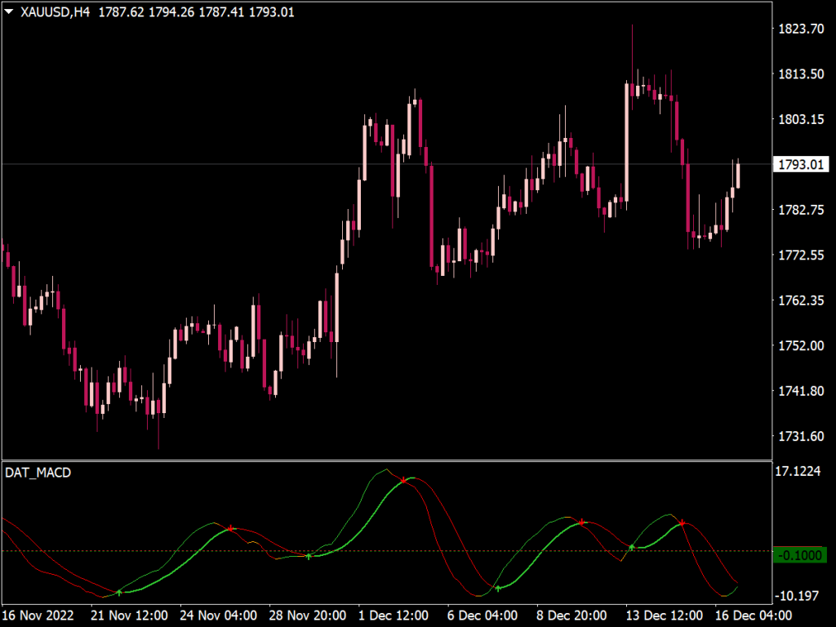The image size is (836, 627).
Task: Select the red cross near 8 Dec swing
Action: [581, 523]
